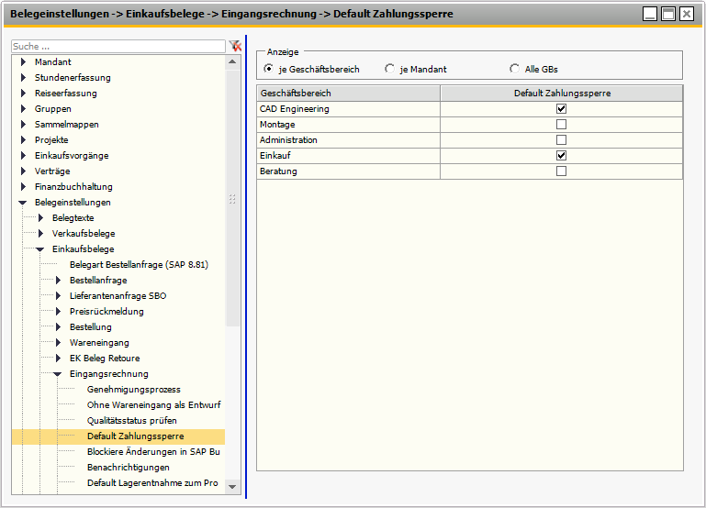Viewport: 706px width, 508px height.
Task: Tick the Administration Zahlungssperre checkbox
Action: [562, 139]
